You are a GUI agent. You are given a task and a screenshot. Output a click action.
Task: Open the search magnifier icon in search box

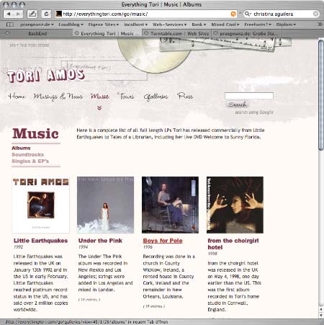(248, 14)
